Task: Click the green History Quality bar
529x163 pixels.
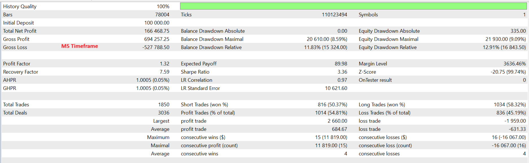Action: pos(353,6)
